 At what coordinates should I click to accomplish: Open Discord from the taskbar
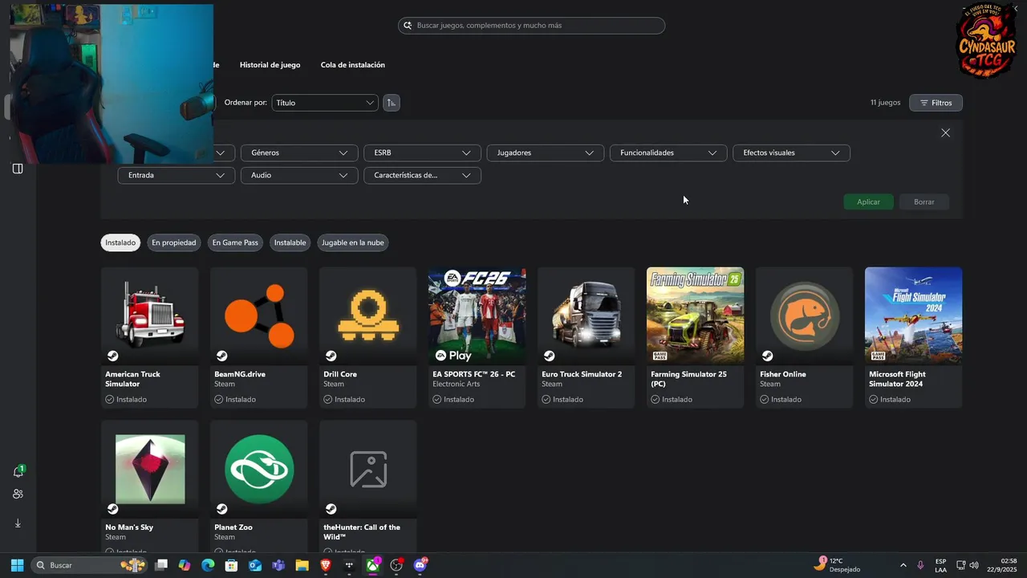pos(420,565)
